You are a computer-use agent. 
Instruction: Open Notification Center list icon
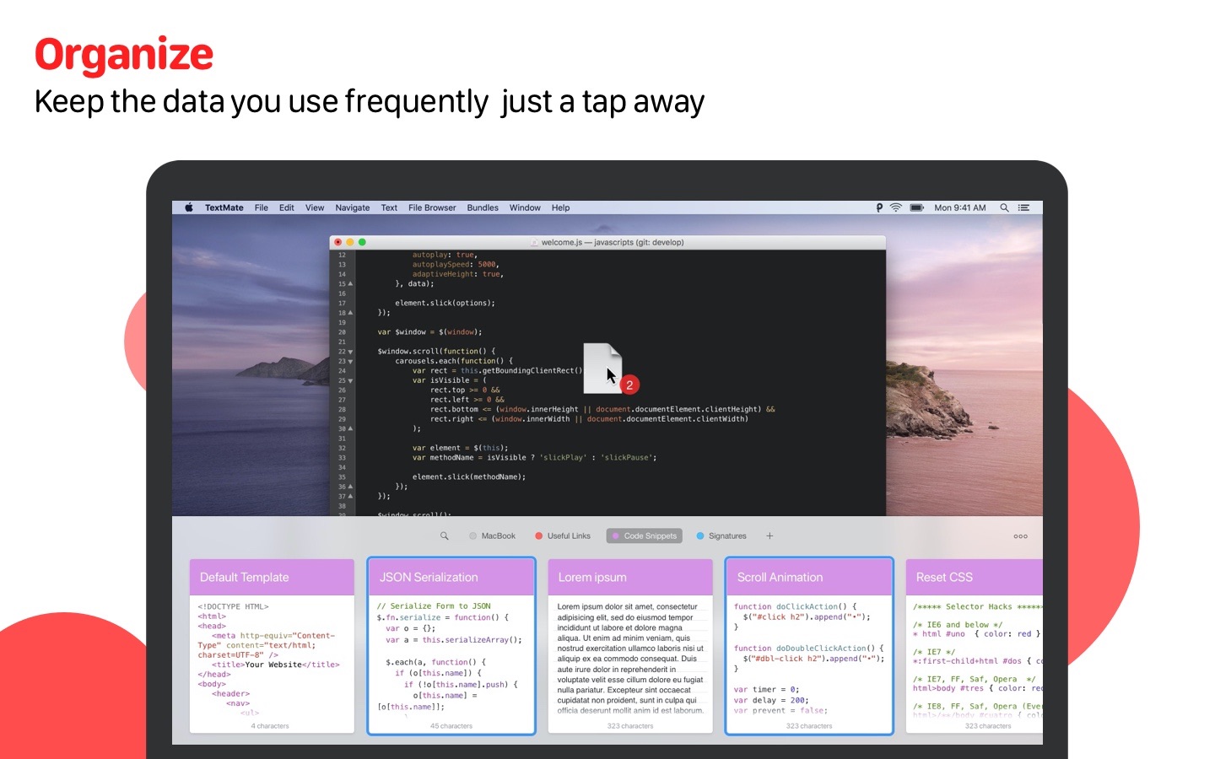click(1023, 207)
